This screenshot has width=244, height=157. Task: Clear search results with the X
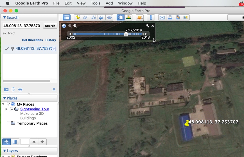point(54,89)
